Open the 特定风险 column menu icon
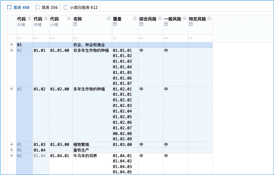Viewport: 274px width, 175px height. coord(209,19)
